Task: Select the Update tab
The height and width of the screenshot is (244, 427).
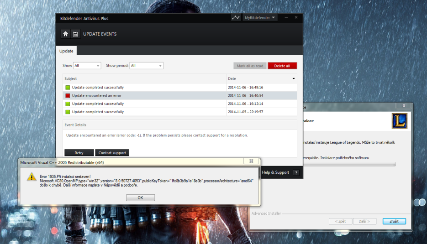Action: pos(66,51)
